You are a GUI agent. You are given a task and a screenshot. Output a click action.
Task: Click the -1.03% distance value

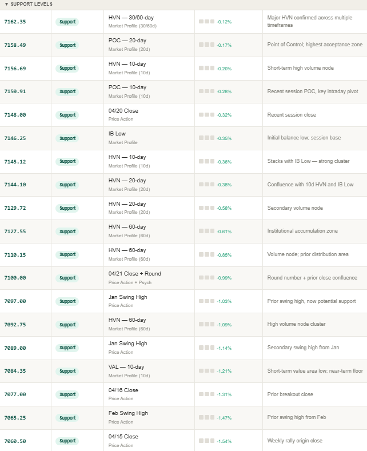tap(224, 301)
